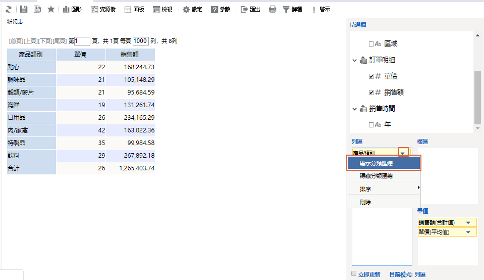Enable the 立即更新 checkbox
Viewport: 484px width, 280px height.
354,274
